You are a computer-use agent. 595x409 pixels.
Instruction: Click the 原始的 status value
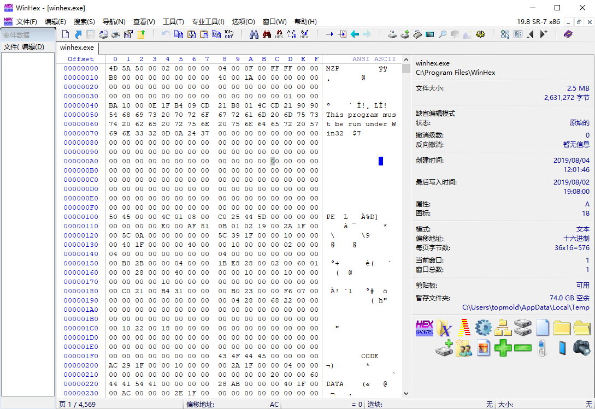[x=580, y=122]
